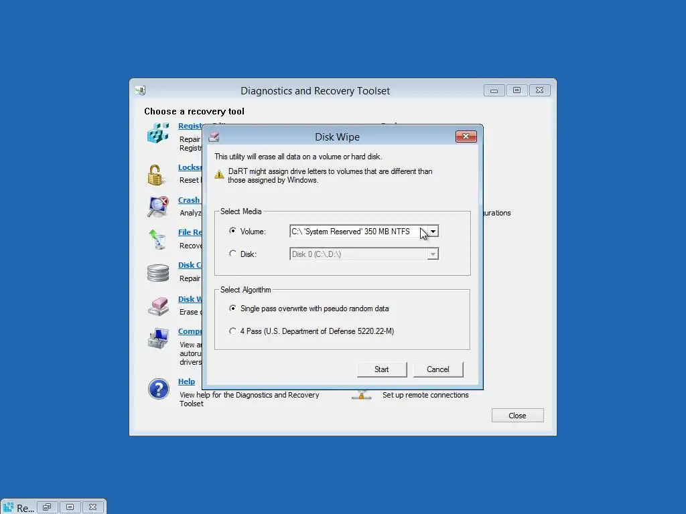The image size is (686, 514).
Task: Click the Disk Wipe dialog title icon
Action: click(214, 137)
